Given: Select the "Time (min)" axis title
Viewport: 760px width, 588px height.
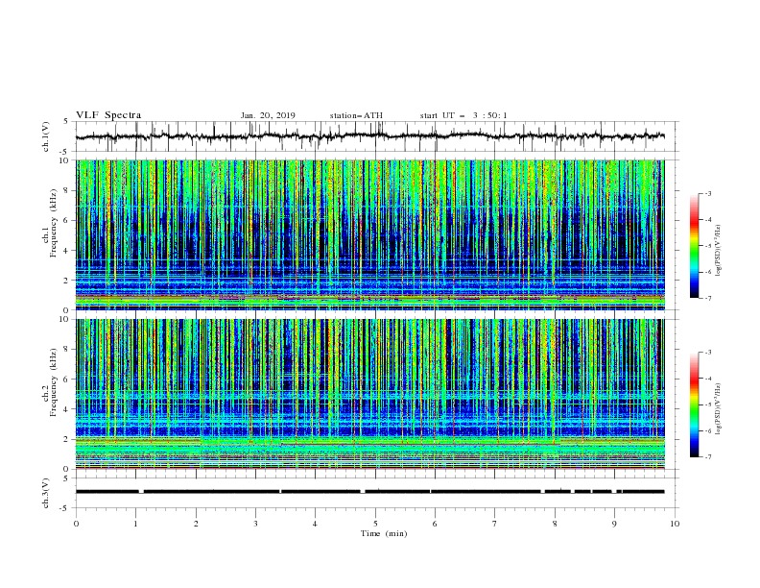Looking at the screenshot, I should (384, 533).
